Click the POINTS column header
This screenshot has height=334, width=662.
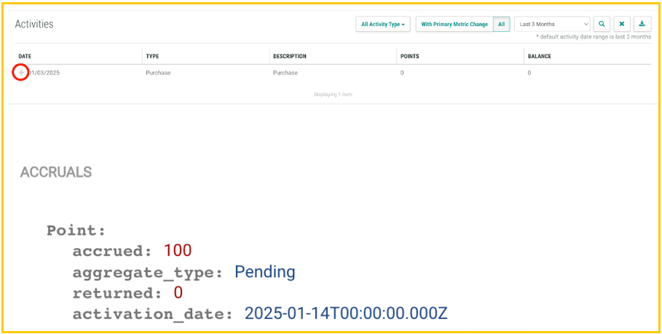(409, 56)
